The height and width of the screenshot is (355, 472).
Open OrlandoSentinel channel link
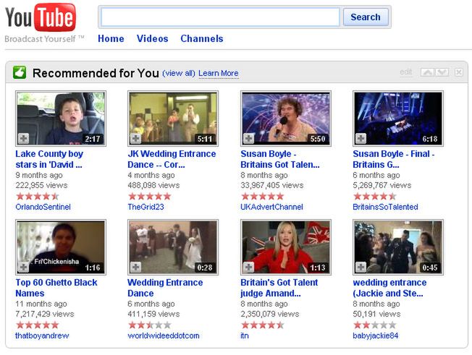point(43,207)
